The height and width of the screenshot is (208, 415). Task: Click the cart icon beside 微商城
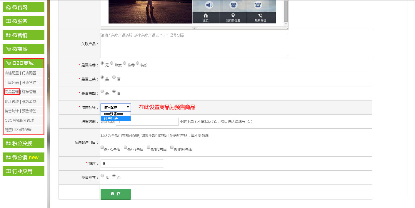8,49
